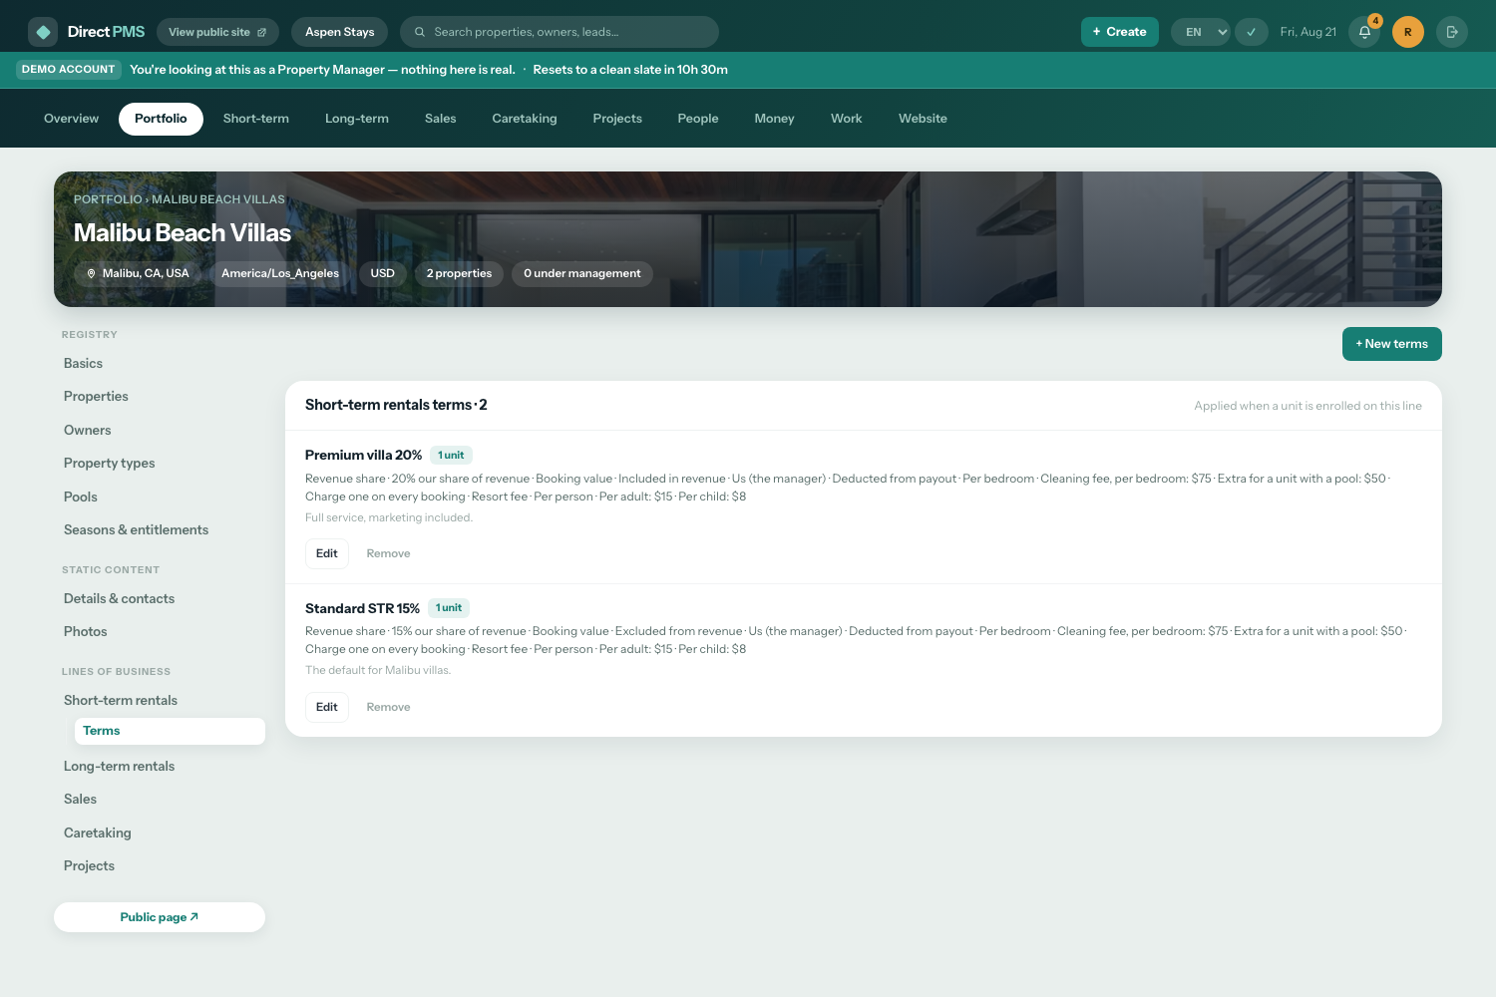The width and height of the screenshot is (1496, 997).
Task: Open the notifications bell
Action: coord(1364,32)
